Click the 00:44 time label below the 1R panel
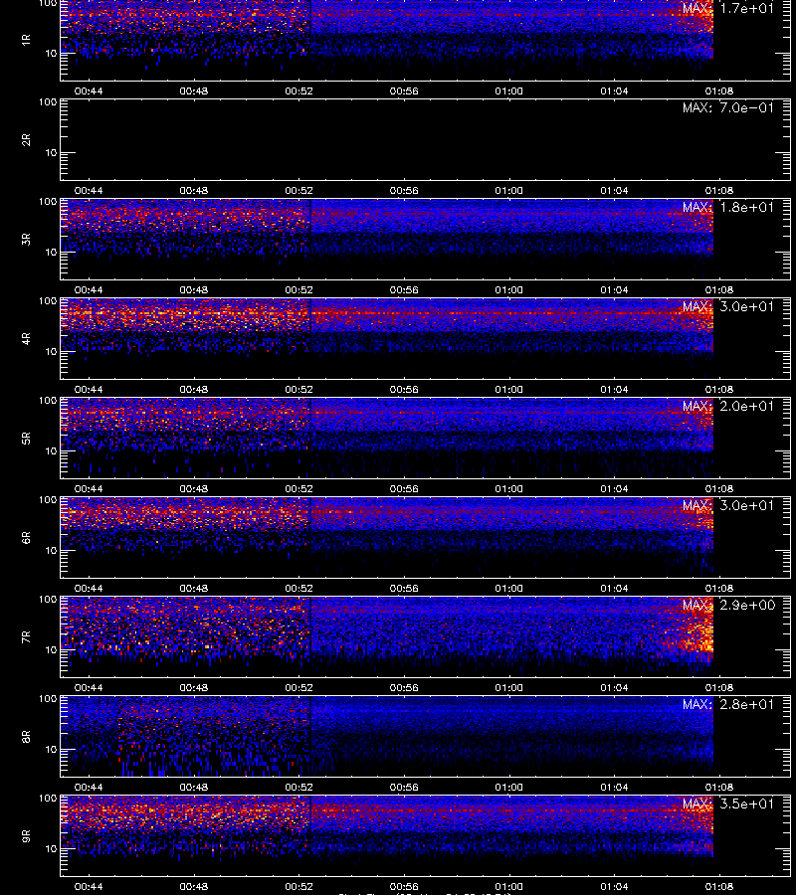The image size is (796, 895). (x=89, y=90)
